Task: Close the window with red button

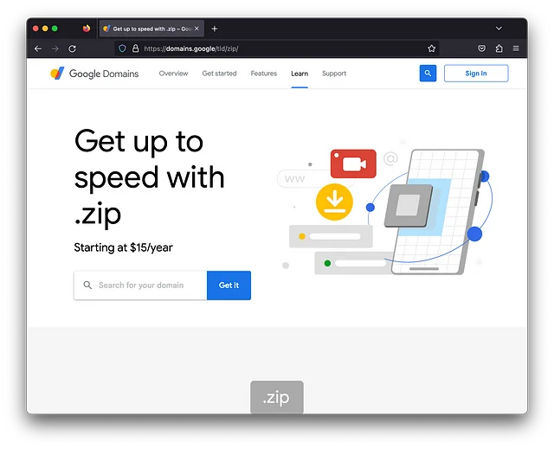Action: click(x=35, y=29)
